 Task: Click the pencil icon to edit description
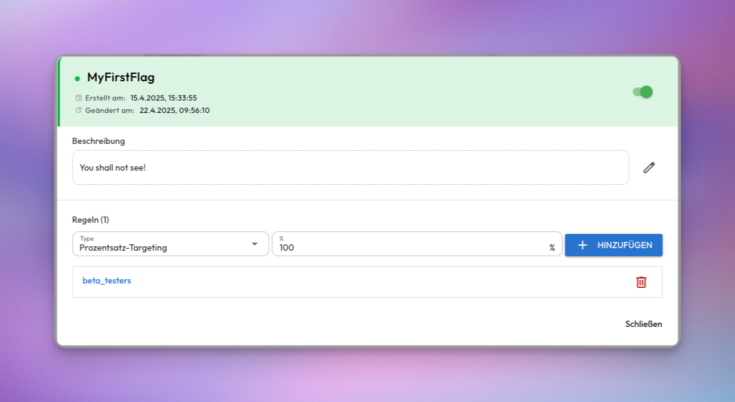coord(649,167)
